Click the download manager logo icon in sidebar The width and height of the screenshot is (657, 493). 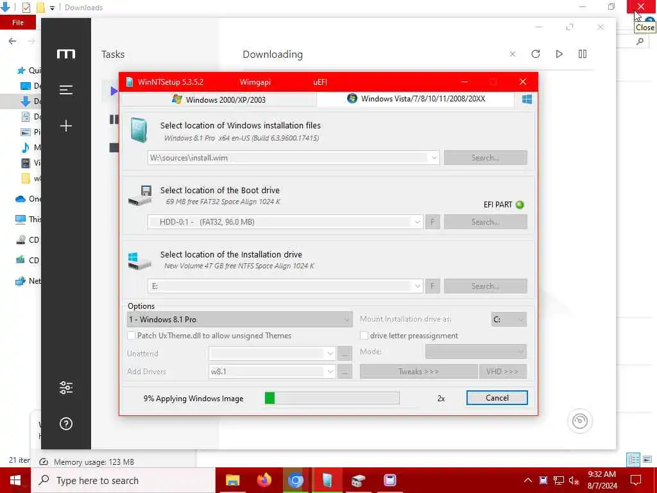(66, 54)
